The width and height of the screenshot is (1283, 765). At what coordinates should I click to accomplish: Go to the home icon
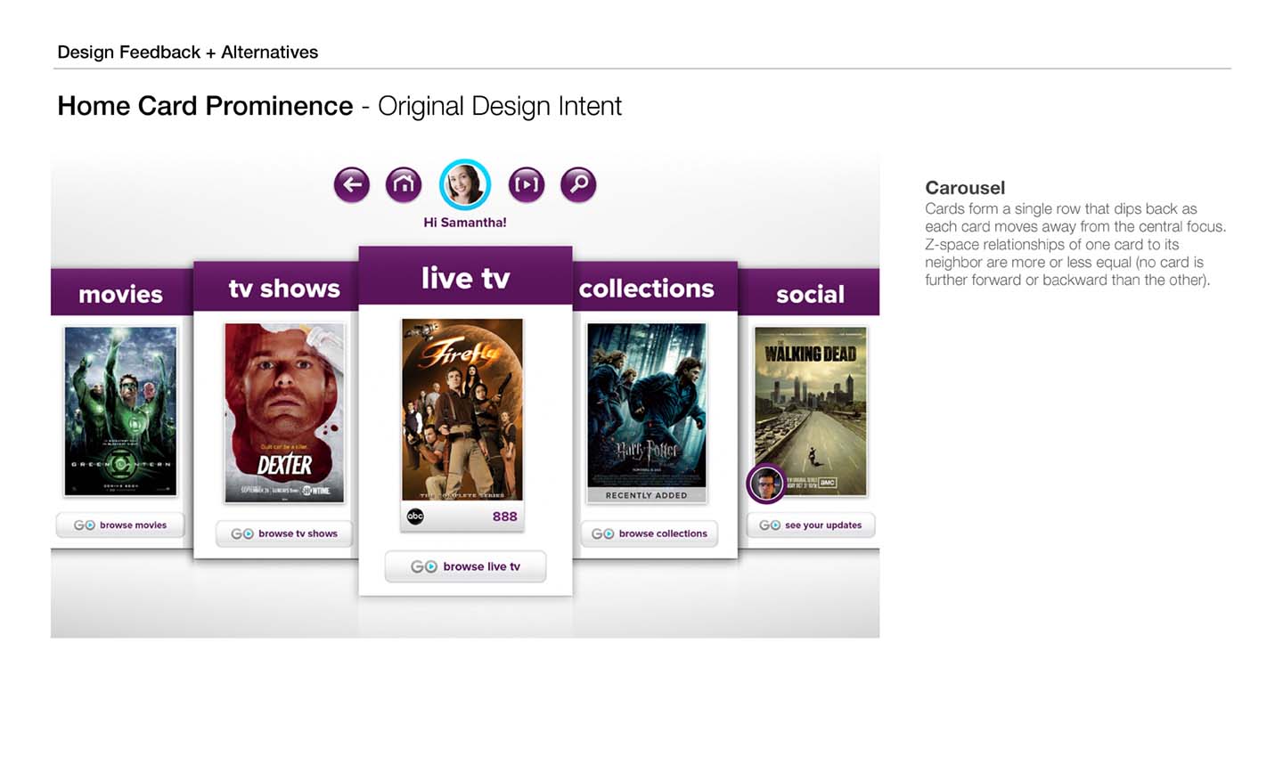[x=404, y=184]
